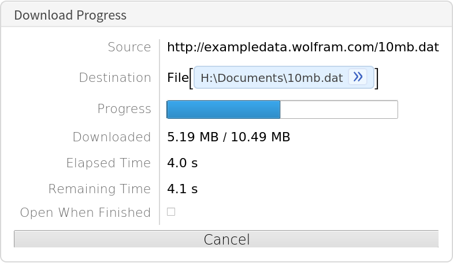Click the exampledata.wolfram.com source URL

click(x=303, y=47)
